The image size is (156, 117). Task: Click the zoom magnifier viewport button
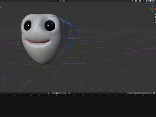155,14
